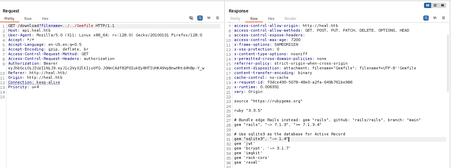Click the Authorization: Bearer header line

coord(33,63)
